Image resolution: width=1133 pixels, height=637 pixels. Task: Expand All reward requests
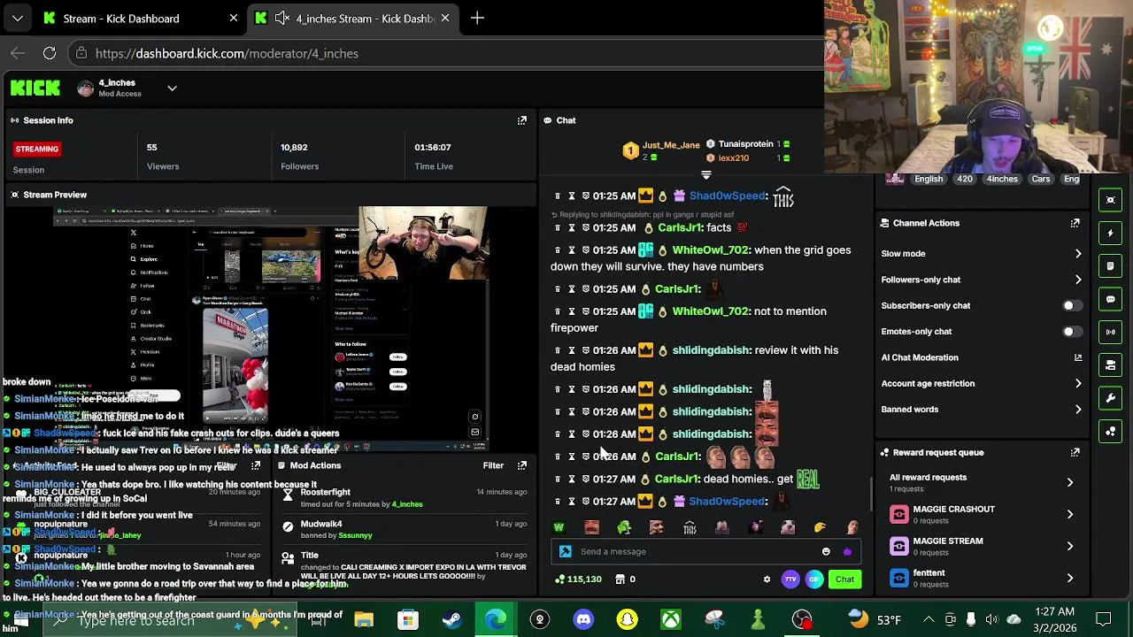[1070, 483]
